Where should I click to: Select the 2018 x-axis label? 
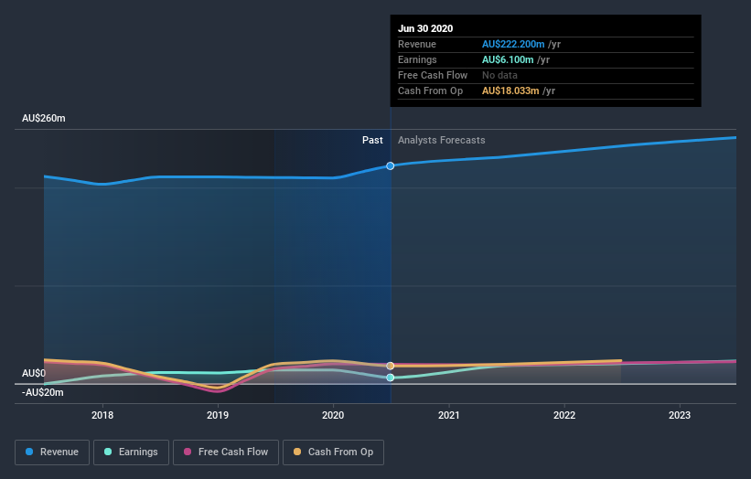click(102, 415)
